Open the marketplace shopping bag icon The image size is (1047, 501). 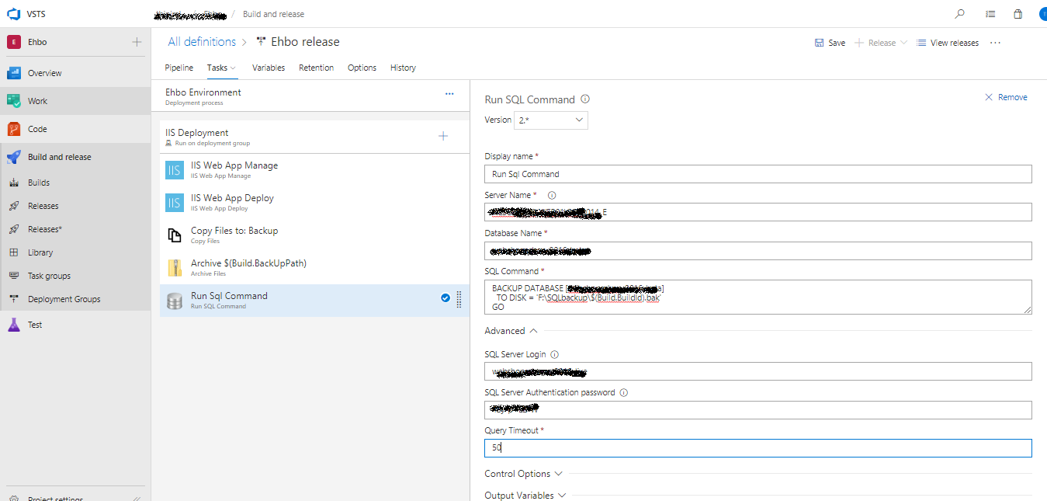tap(1018, 14)
